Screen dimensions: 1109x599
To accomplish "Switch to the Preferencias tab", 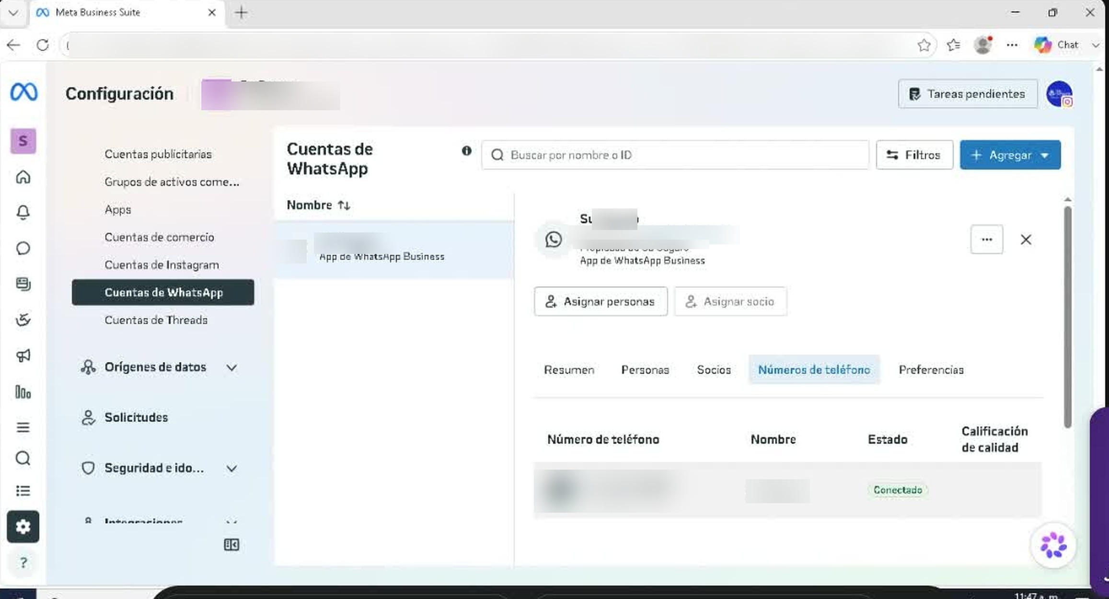I will pyautogui.click(x=931, y=370).
